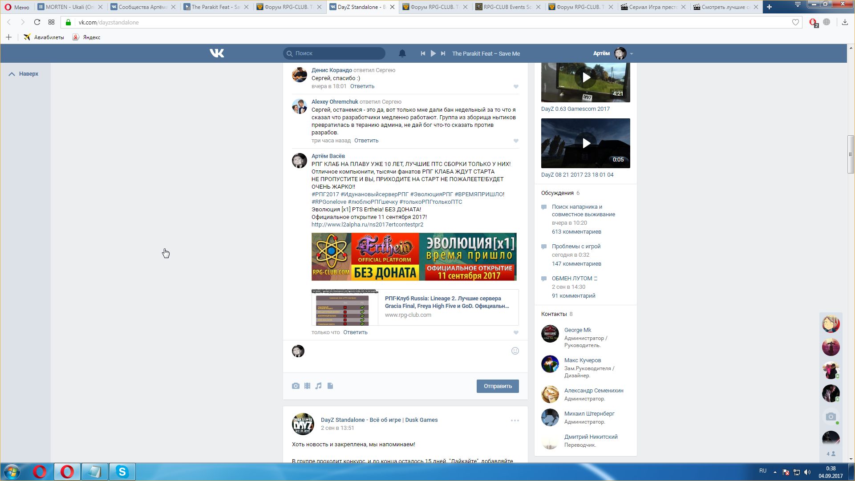Open Skype from taskbar

122,472
